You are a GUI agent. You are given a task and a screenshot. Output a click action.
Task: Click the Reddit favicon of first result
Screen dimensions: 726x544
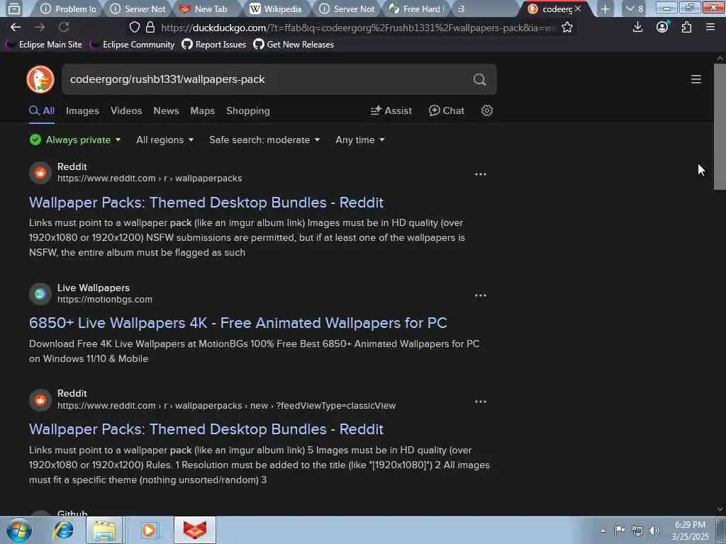40,173
